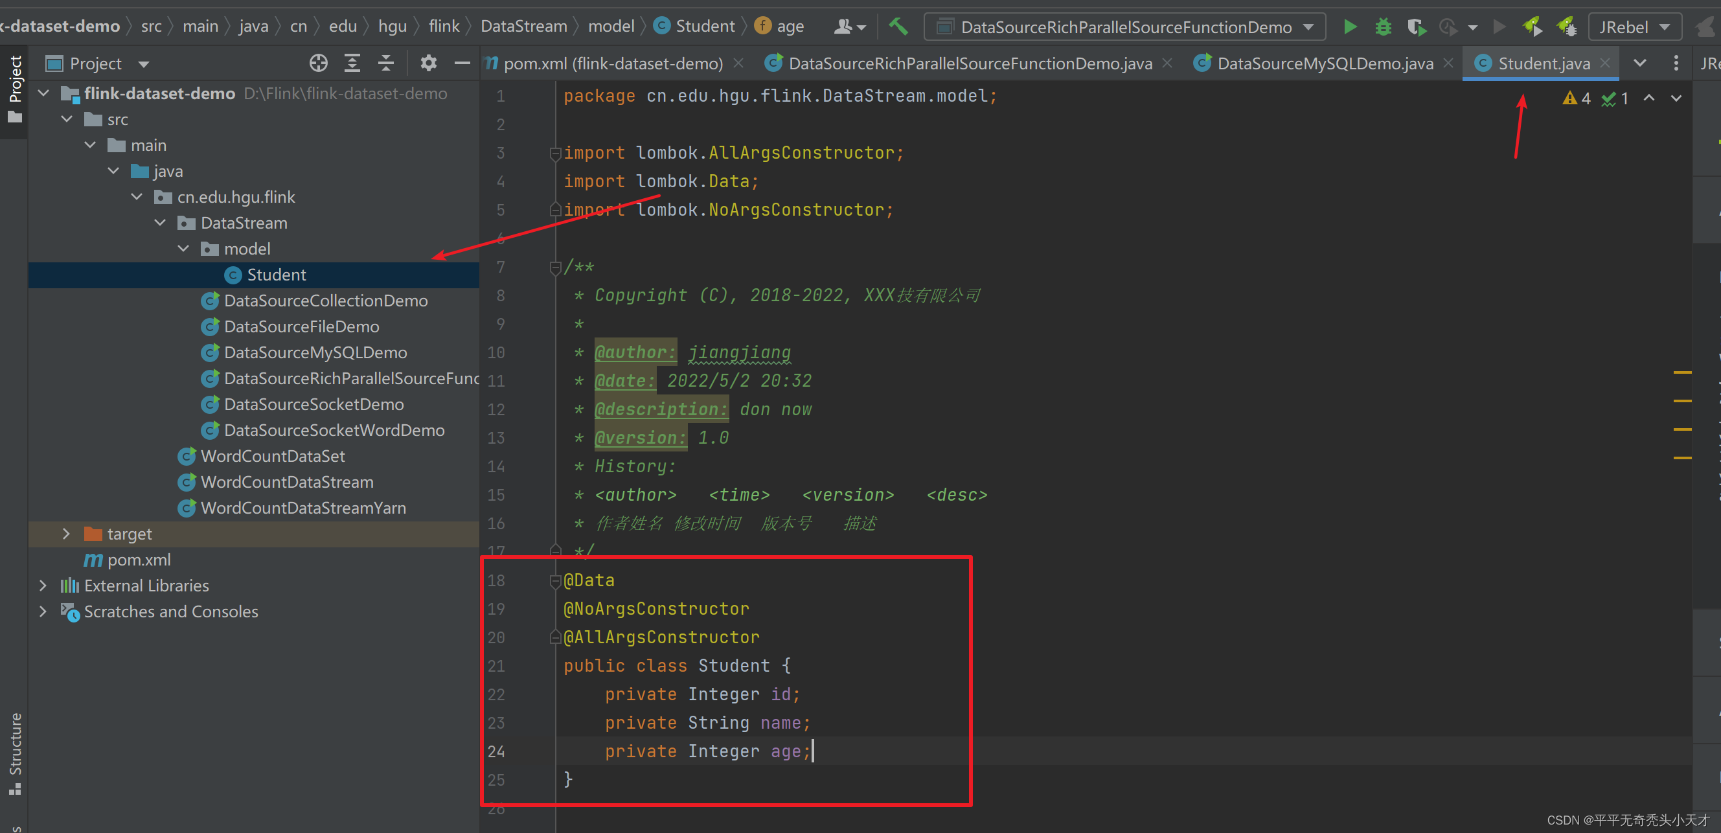
Task: Expand External Libraries node
Action: pos(43,586)
